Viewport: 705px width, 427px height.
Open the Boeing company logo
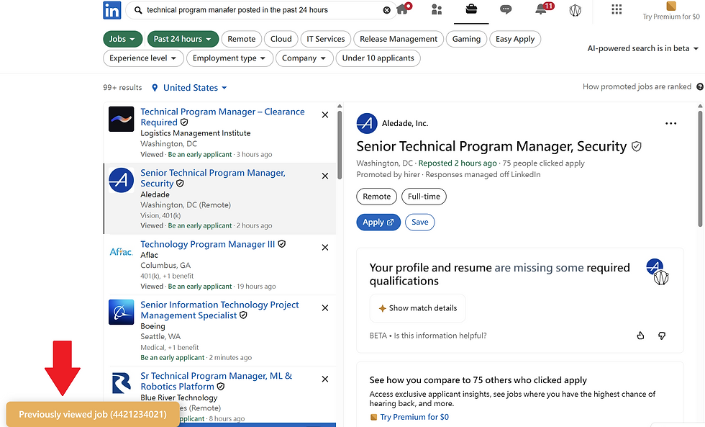122,312
